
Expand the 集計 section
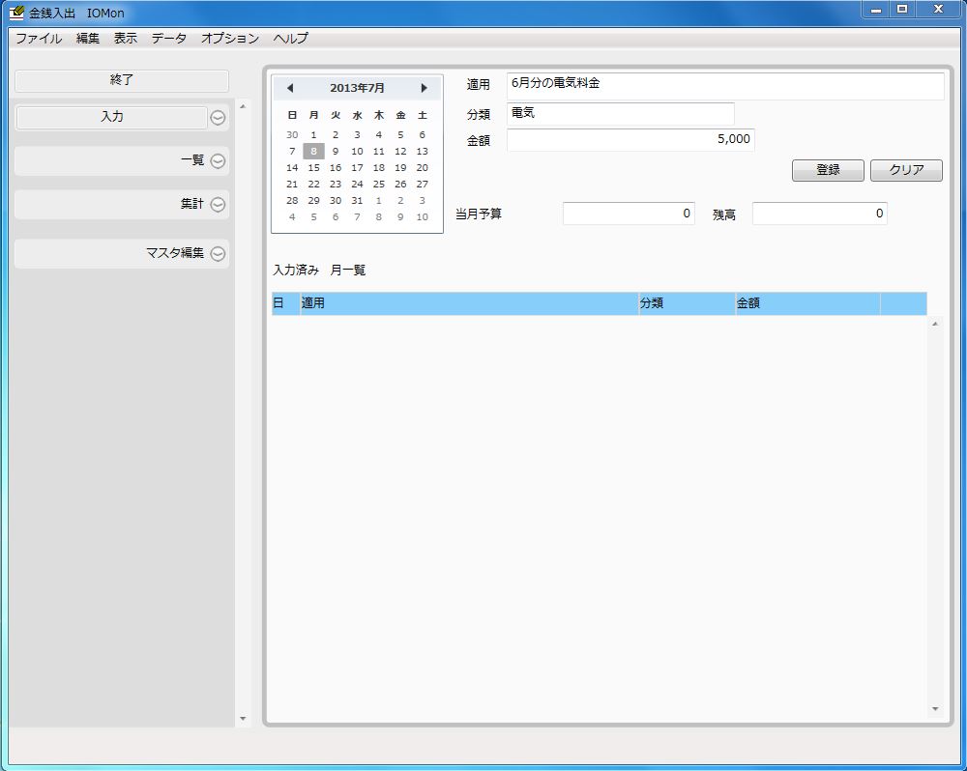pyautogui.click(x=218, y=204)
